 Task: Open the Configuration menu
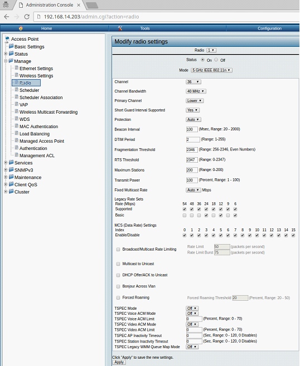[269, 28]
